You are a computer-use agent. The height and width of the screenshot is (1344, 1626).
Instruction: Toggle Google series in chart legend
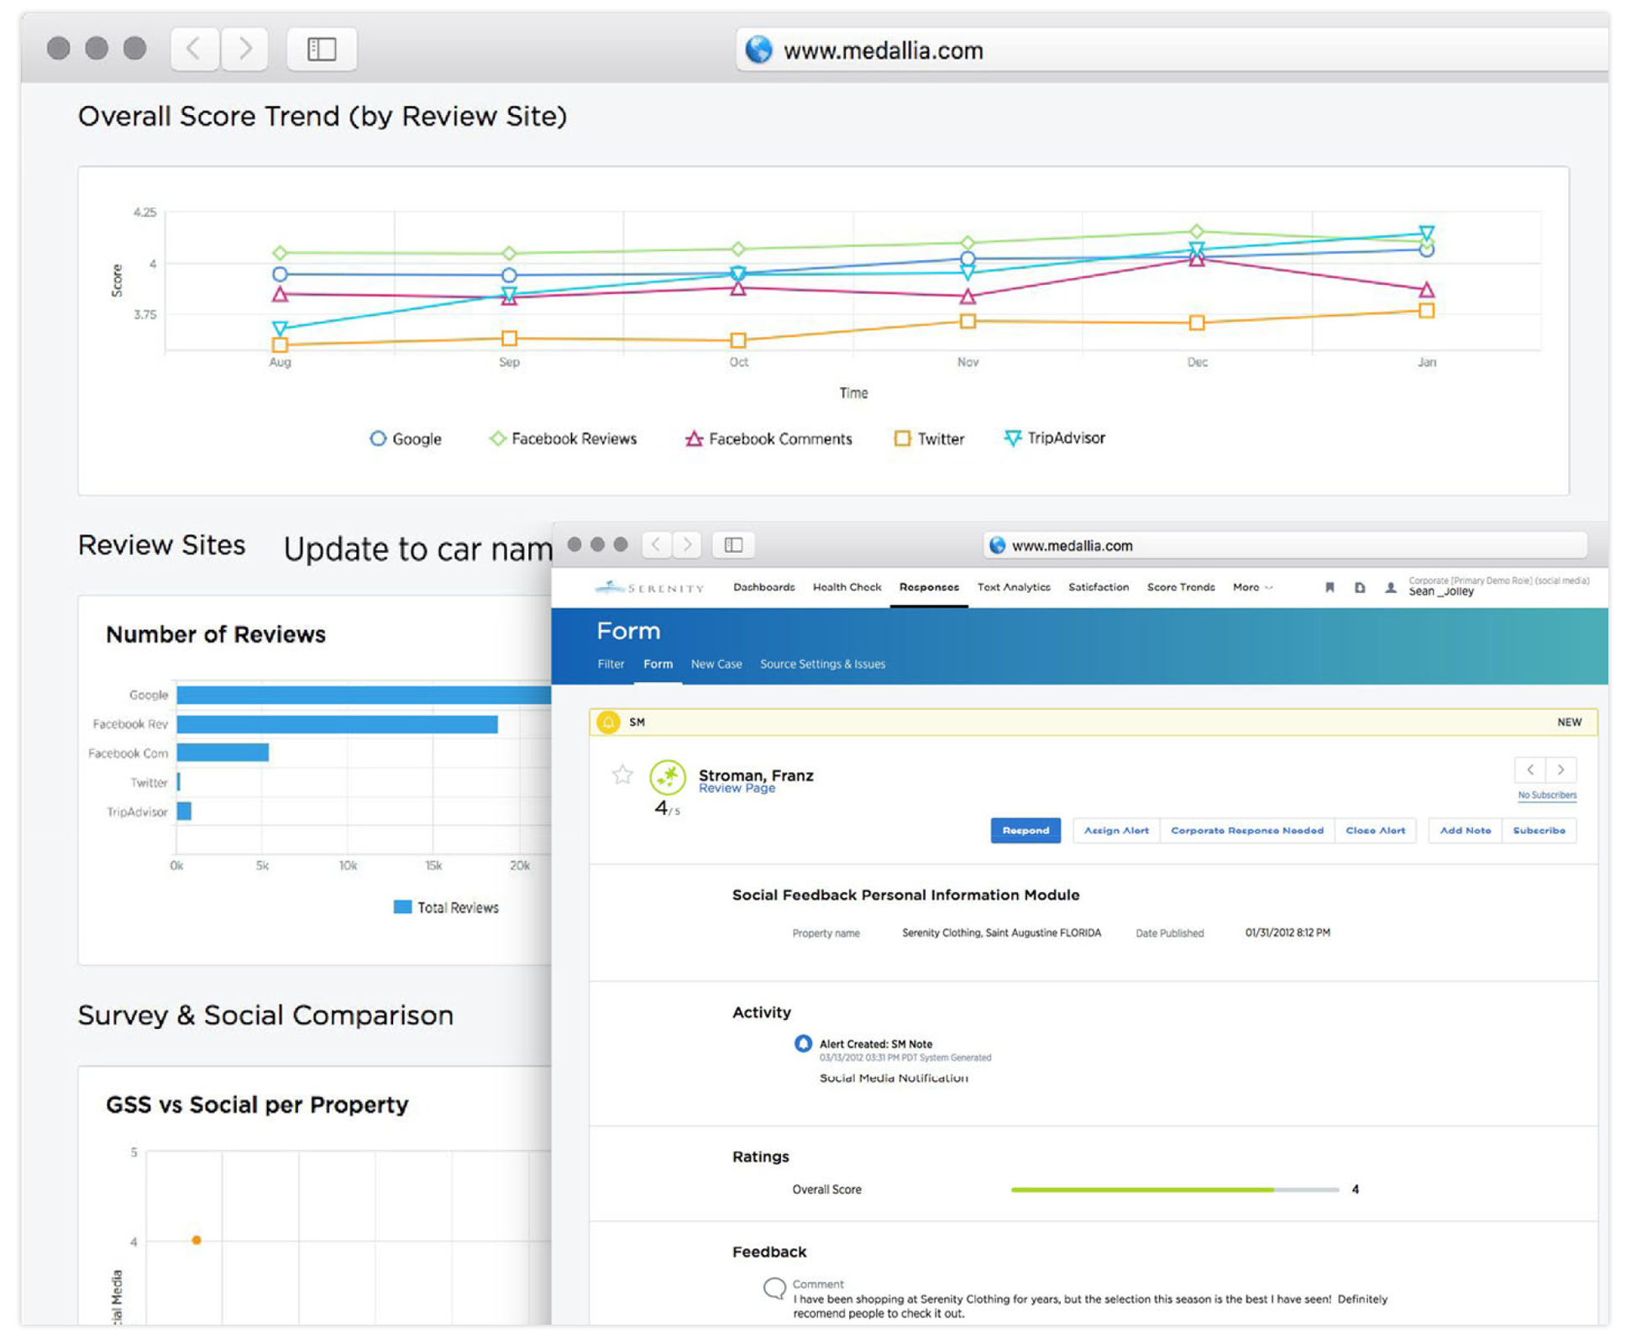pos(405,438)
